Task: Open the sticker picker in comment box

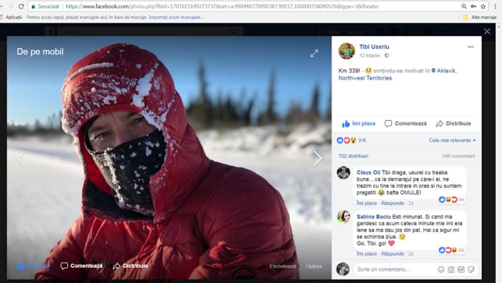Action: [x=471, y=269]
